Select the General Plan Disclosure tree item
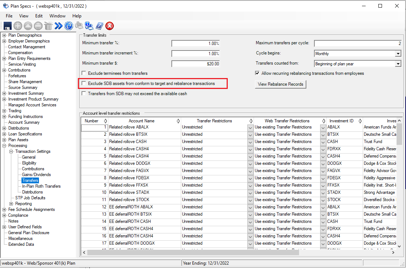Viewport: 406px width, 269px height. coord(29,233)
